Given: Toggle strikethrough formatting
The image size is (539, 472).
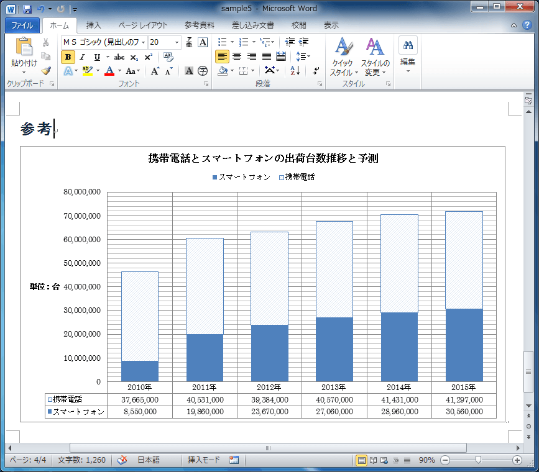Looking at the screenshot, I should pyautogui.click(x=119, y=57).
